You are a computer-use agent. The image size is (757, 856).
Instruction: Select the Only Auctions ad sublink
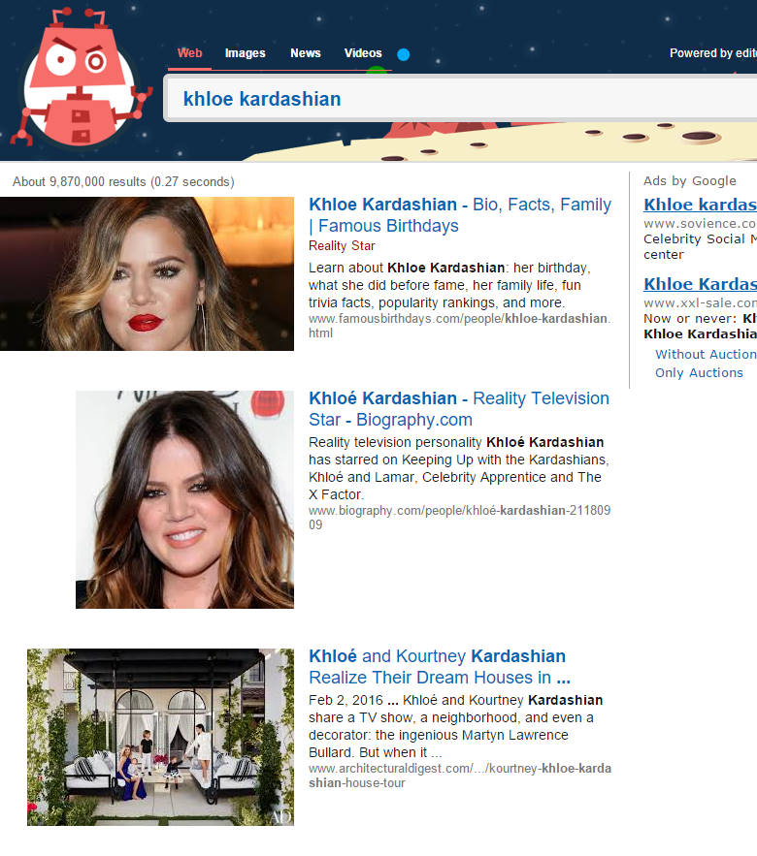(x=699, y=373)
